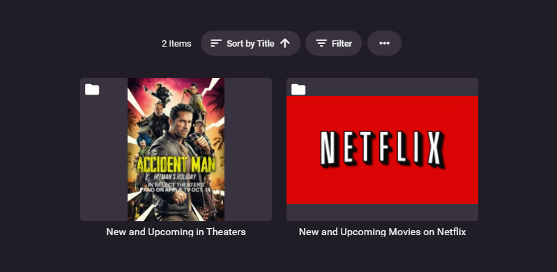Click the folder icon on the Theaters card
The height and width of the screenshot is (272, 557).
(x=92, y=89)
